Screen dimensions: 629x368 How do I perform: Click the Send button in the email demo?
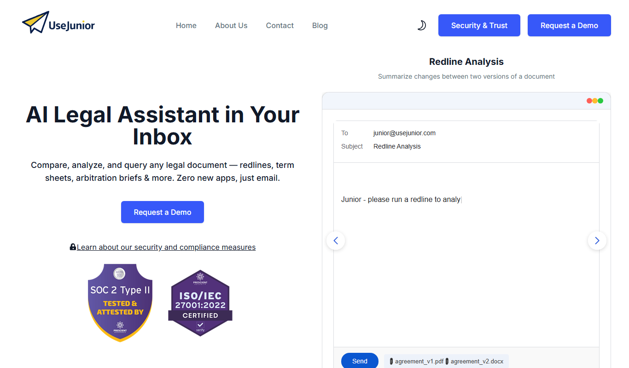pyautogui.click(x=360, y=361)
